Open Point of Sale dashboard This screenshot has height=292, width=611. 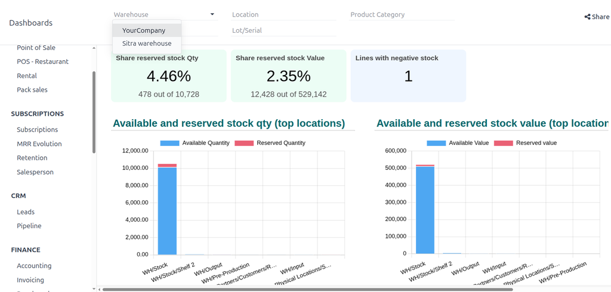pos(36,48)
